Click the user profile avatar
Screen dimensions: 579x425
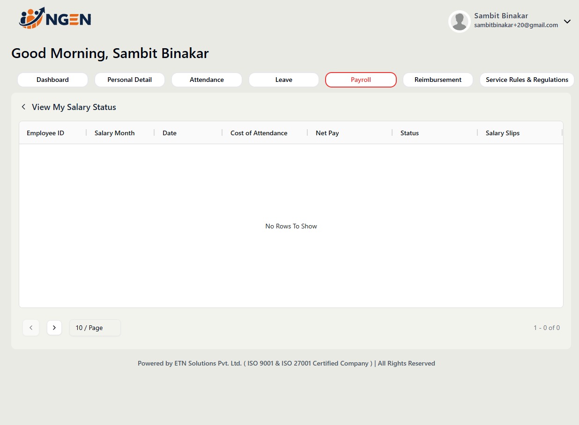tap(459, 22)
